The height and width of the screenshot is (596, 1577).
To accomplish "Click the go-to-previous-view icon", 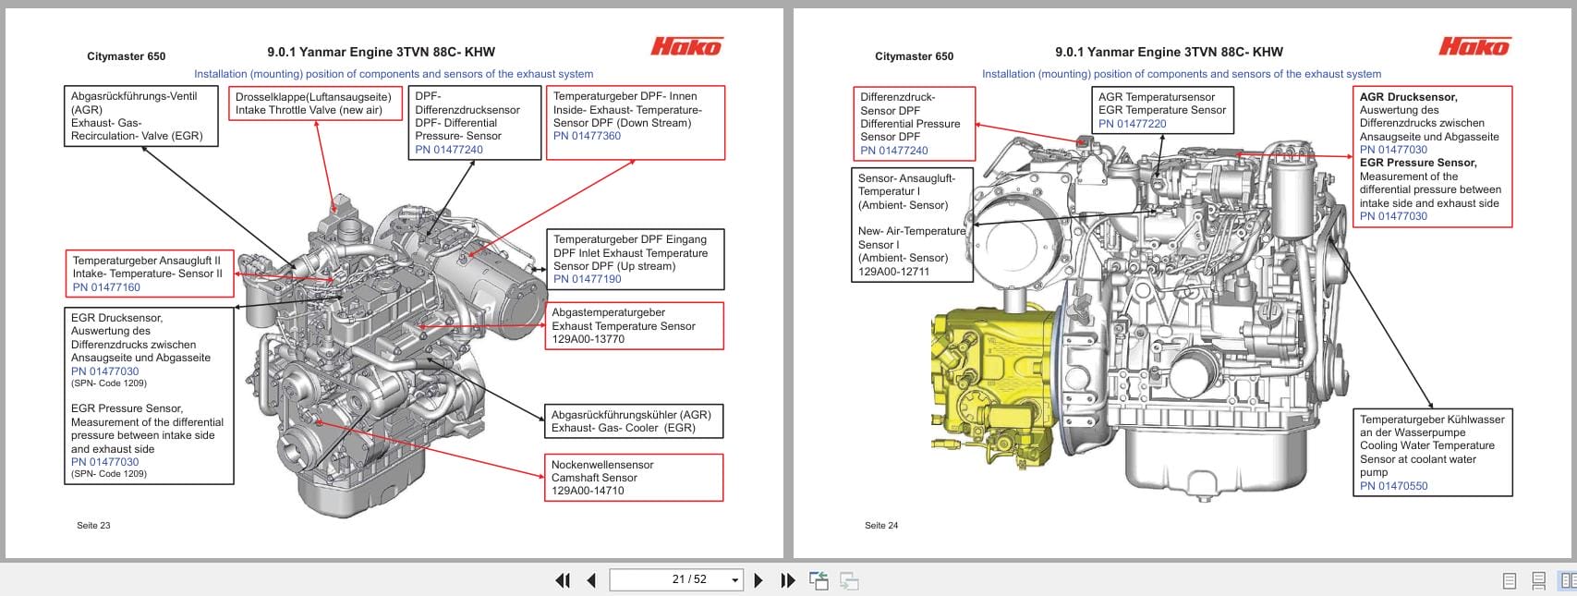I will pos(819,580).
